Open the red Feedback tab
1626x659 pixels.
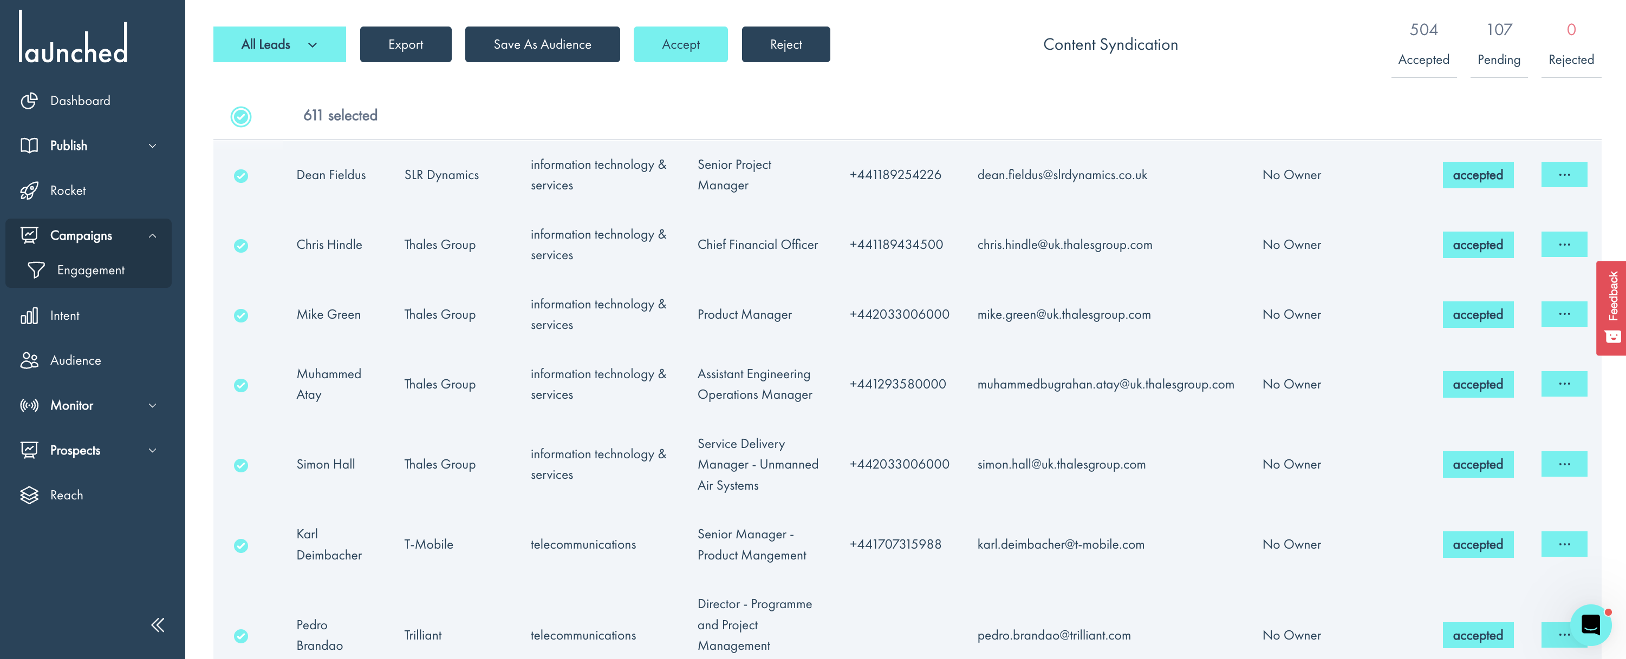point(1611,308)
